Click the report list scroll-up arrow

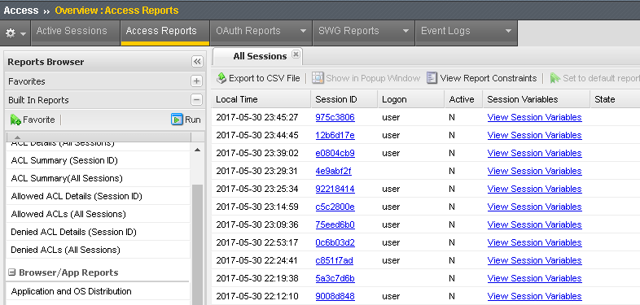click(x=198, y=150)
